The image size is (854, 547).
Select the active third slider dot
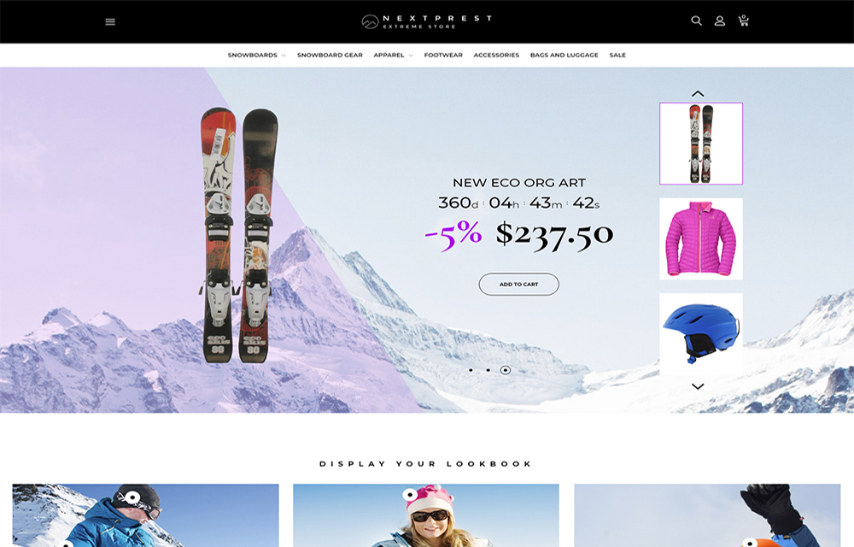(506, 370)
